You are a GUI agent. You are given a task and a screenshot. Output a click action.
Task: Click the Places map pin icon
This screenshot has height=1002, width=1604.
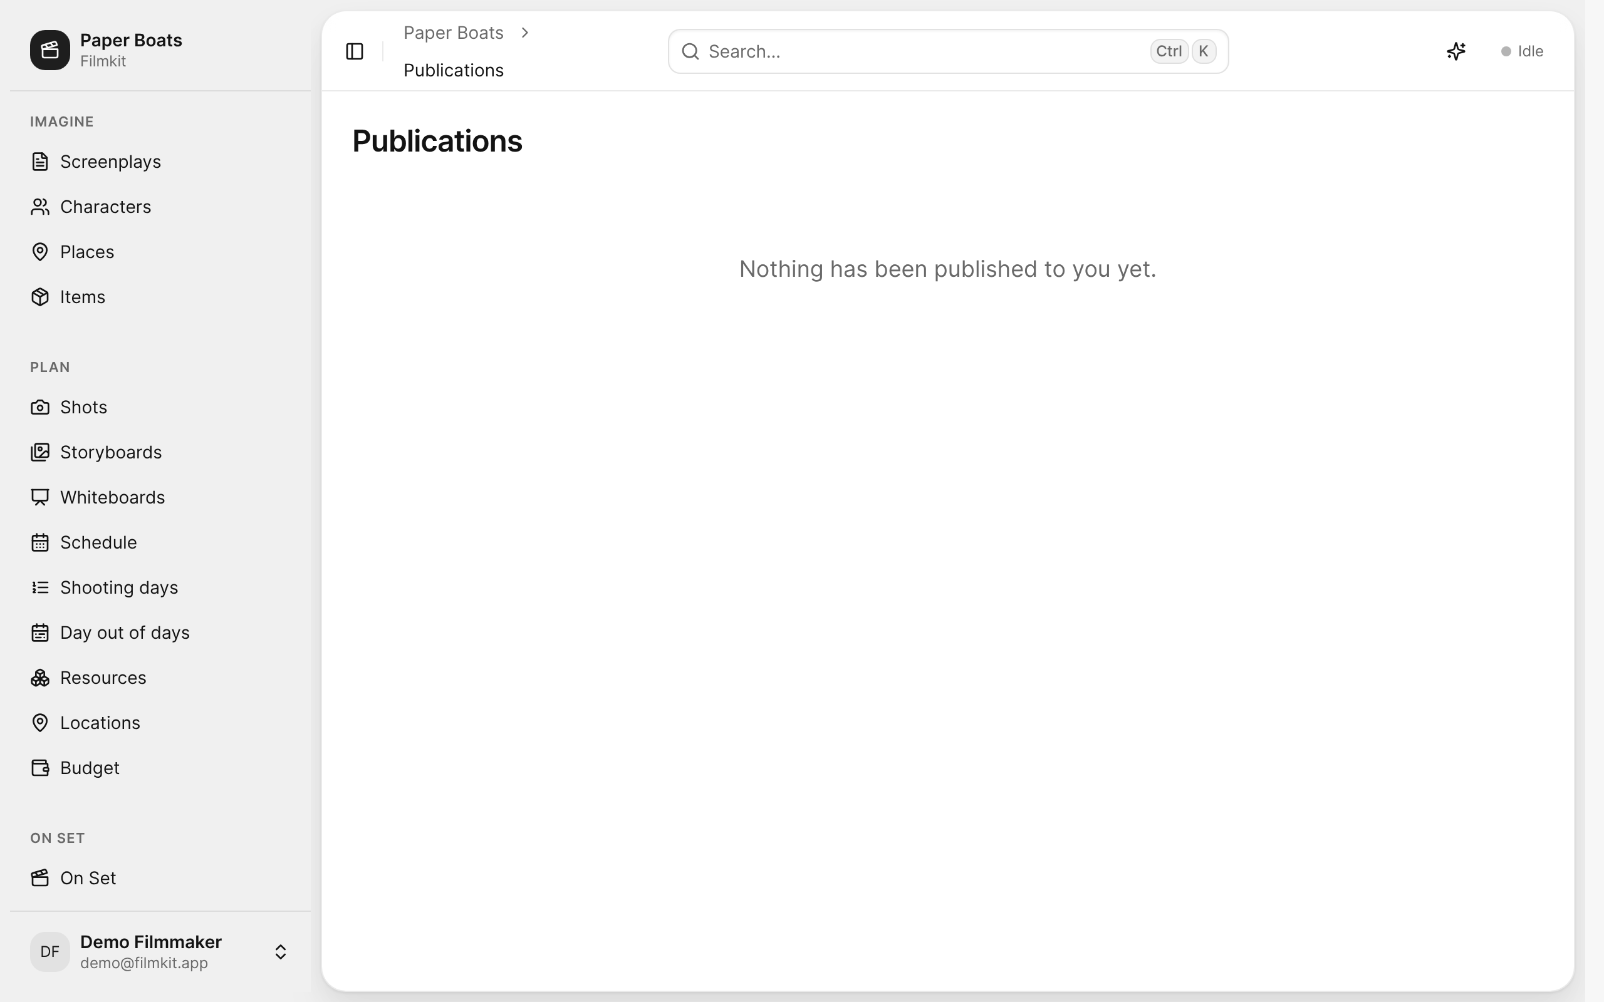pos(39,252)
